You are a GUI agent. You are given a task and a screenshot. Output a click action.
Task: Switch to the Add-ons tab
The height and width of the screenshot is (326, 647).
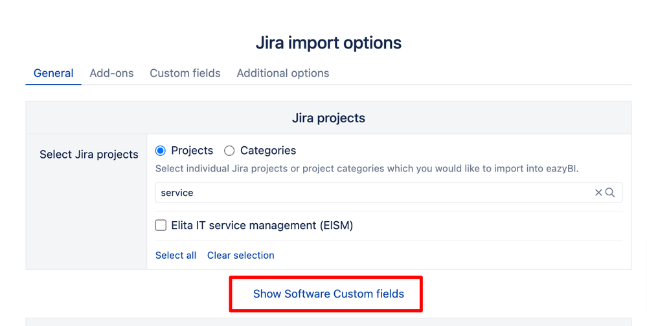[x=111, y=73]
